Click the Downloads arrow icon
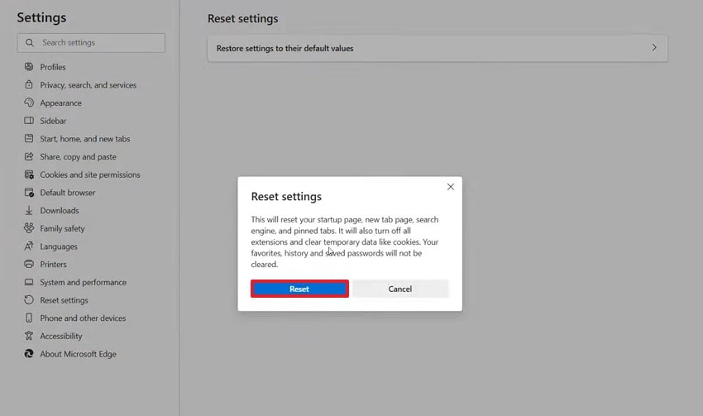Viewport: 703px width, 416px height. (x=29, y=210)
